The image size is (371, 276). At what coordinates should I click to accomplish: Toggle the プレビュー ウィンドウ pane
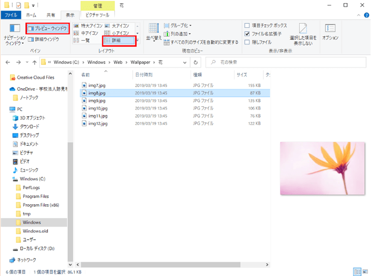click(x=47, y=28)
